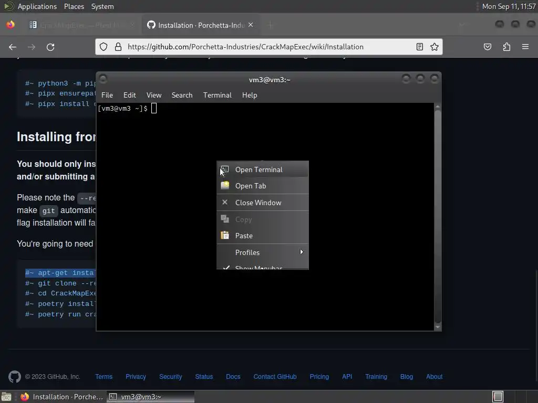Viewport: 538px width, 403px height.
Task: Click the first tab's book favicon
Action: [x=33, y=25]
